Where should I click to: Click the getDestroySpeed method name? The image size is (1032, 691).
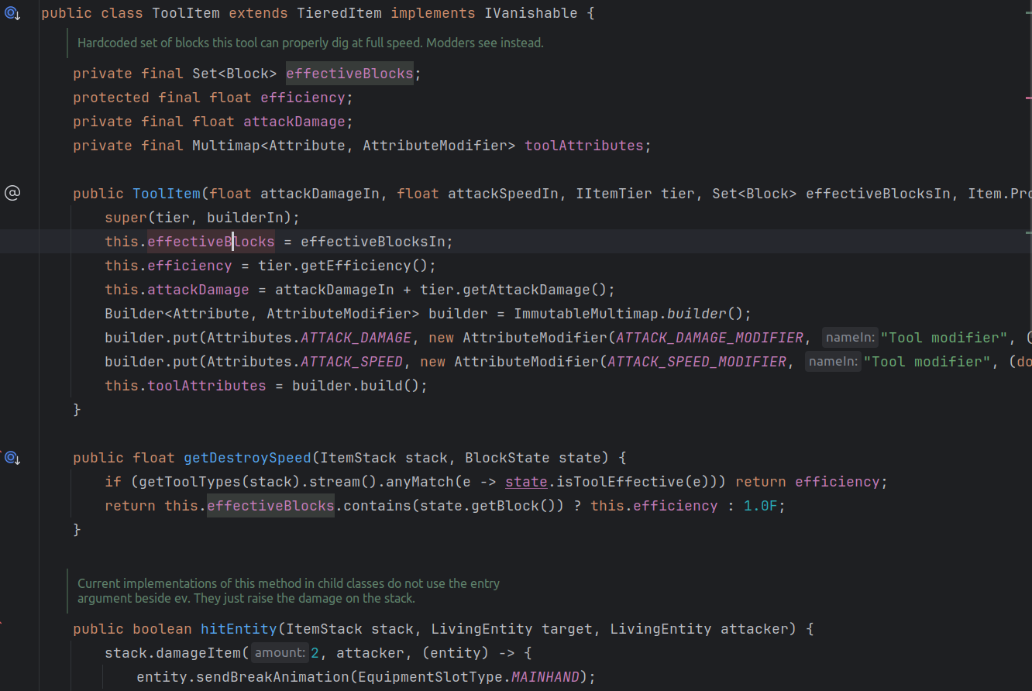tap(246, 458)
